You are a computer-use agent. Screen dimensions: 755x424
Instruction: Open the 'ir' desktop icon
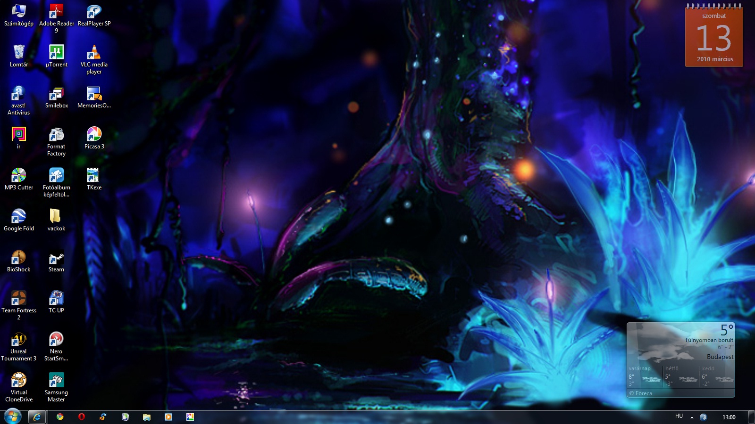click(x=19, y=138)
